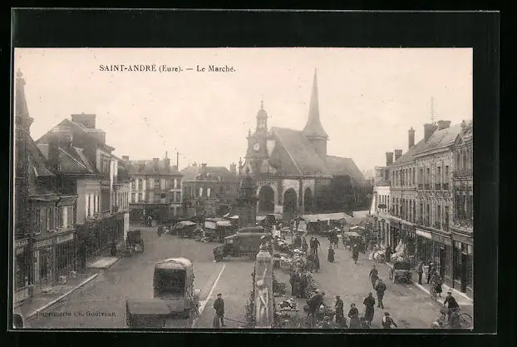Image resolution: width=517 pixels, height=347 pixels.
Task: Select the cyclist at the bottom right
Action: tap(451, 312)
